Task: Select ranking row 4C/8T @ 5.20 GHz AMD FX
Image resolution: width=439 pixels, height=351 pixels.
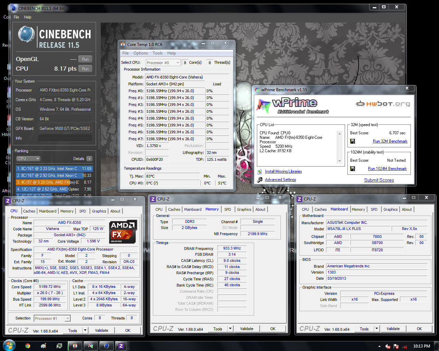Action: tap(54, 182)
